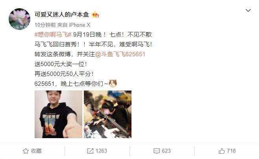
Task: Open the member badge beside the username
Action: [x=96, y=15]
